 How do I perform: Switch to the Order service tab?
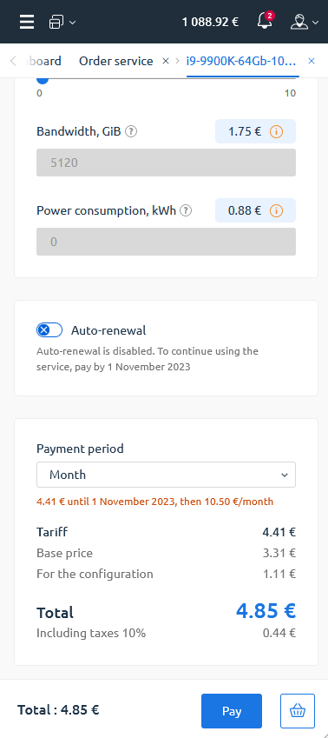pyautogui.click(x=116, y=61)
